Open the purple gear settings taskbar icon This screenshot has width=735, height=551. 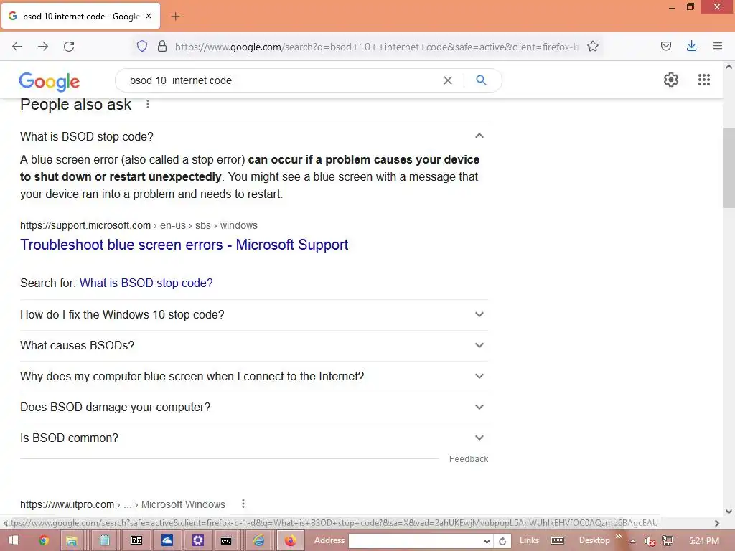[198, 540]
